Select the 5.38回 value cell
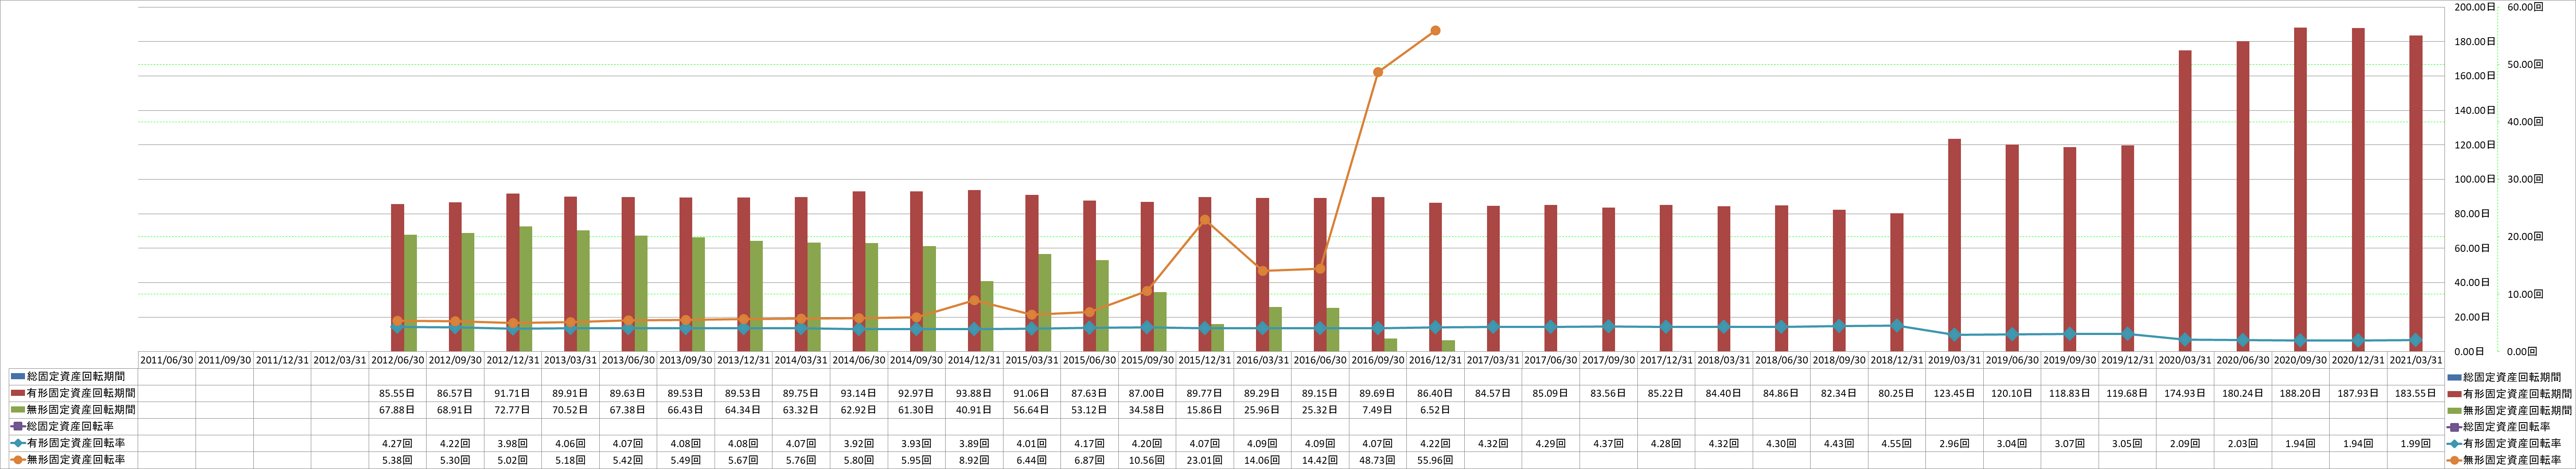Screen dimensions: 2576x469 tap(398, 460)
